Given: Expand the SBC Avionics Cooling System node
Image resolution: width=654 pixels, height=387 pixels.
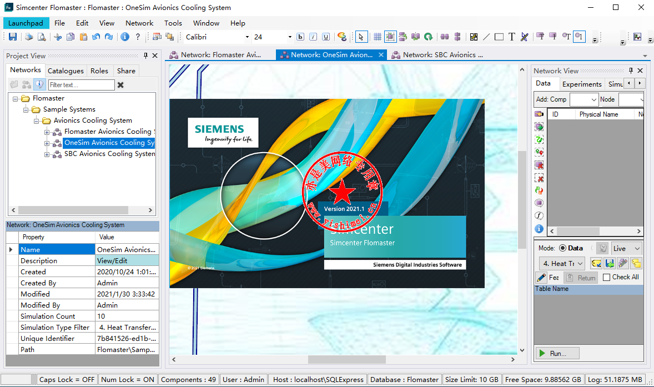Looking at the screenshot, I should tap(47, 154).
